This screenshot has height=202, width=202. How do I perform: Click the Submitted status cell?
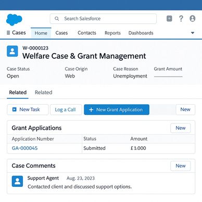[x=94, y=148]
